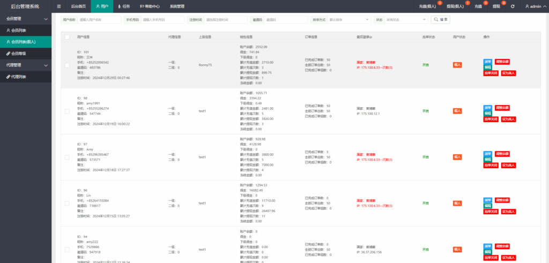549x263 pixels.
Task: Click 调整余额 for user ID 101
Action: [502, 62]
